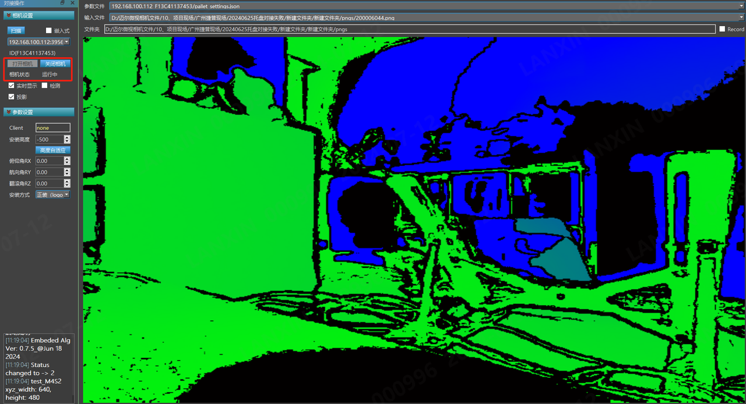
Task: Enable the Record checkbox
Action: click(722, 29)
